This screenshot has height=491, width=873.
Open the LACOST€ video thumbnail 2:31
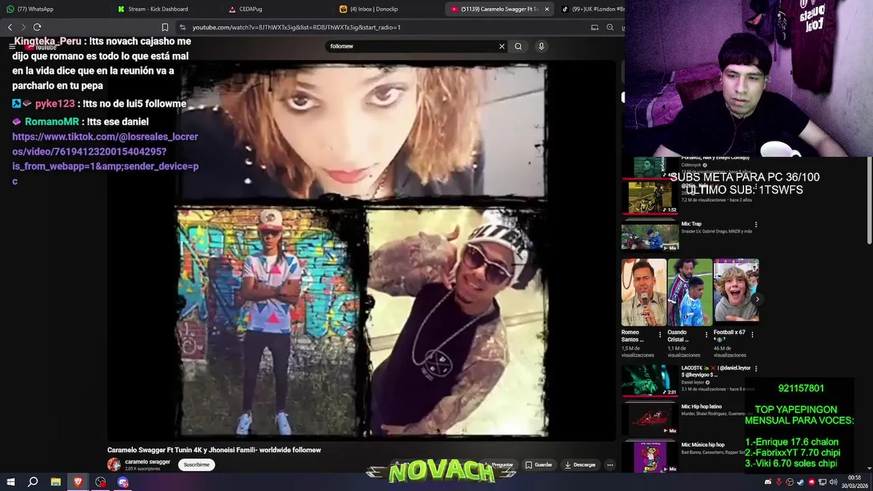point(650,381)
